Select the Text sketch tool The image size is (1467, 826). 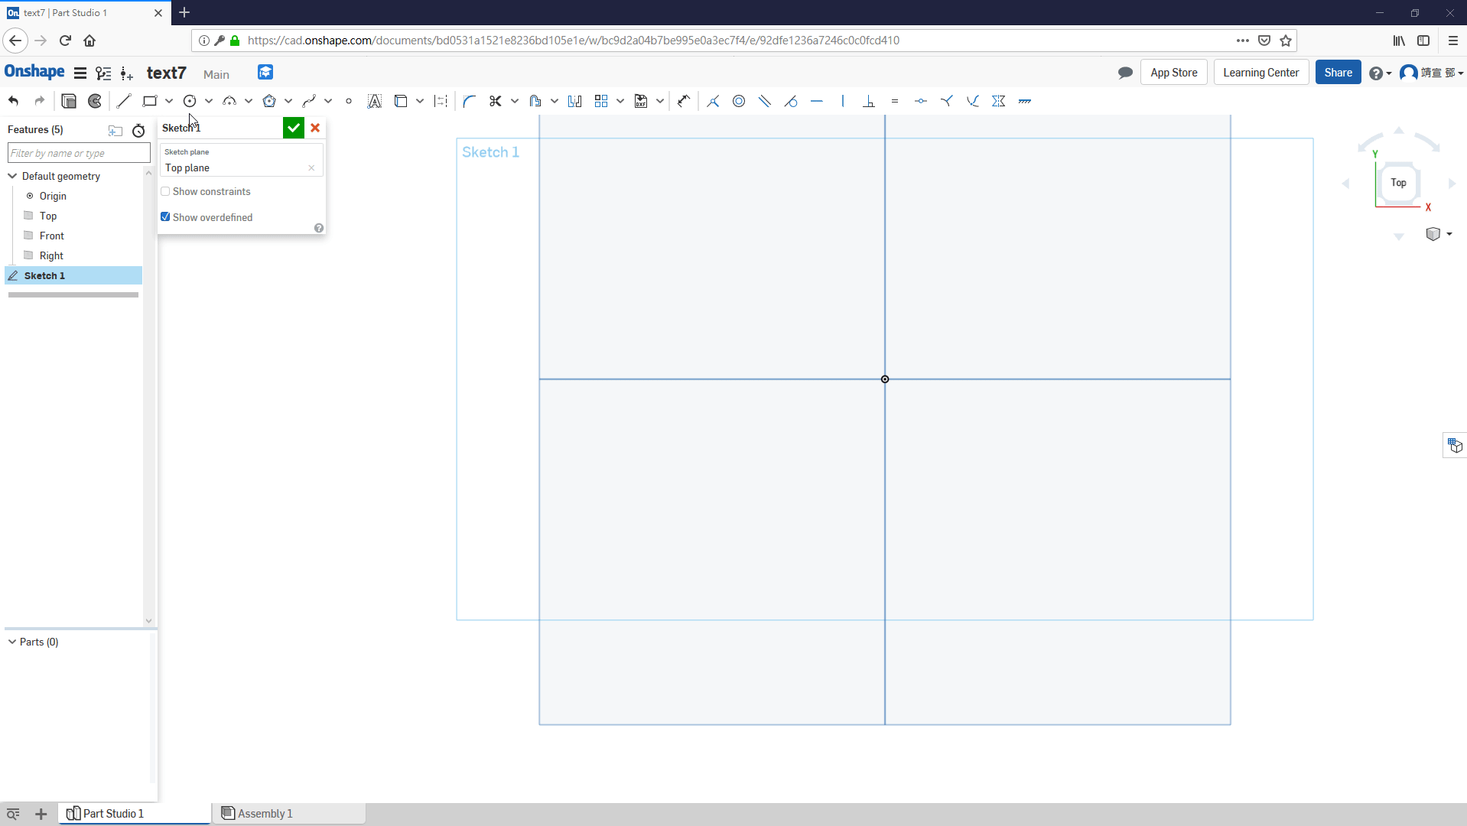tap(374, 101)
